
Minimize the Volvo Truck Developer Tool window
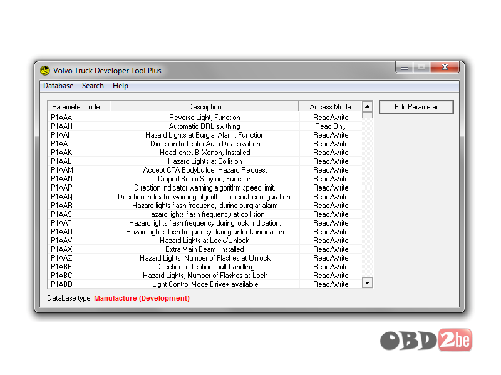pos(405,67)
